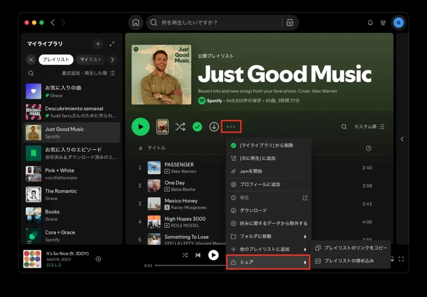Open the Browse icon in search bar

290,23
